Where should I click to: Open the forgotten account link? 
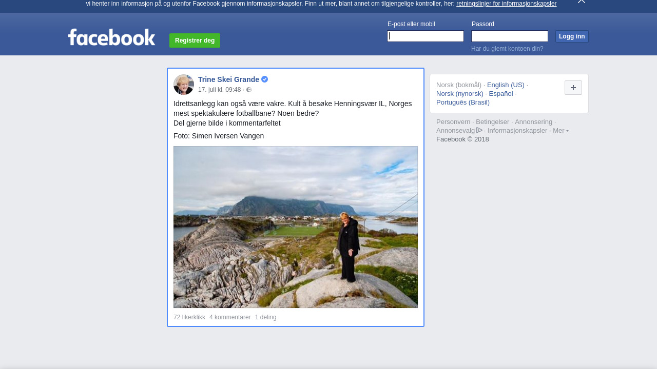tap(507, 49)
